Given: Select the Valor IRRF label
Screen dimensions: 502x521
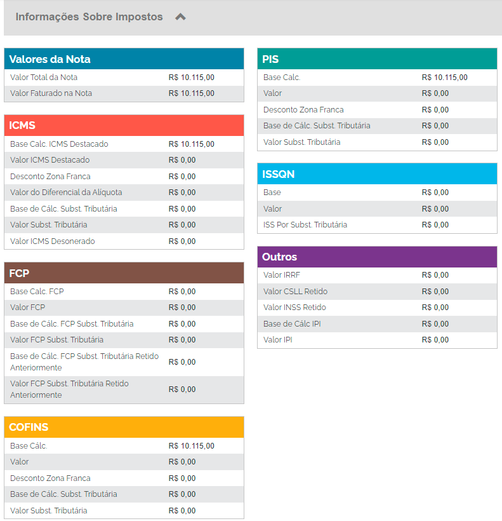Looking at the screenshot, I should pos(282,275).
